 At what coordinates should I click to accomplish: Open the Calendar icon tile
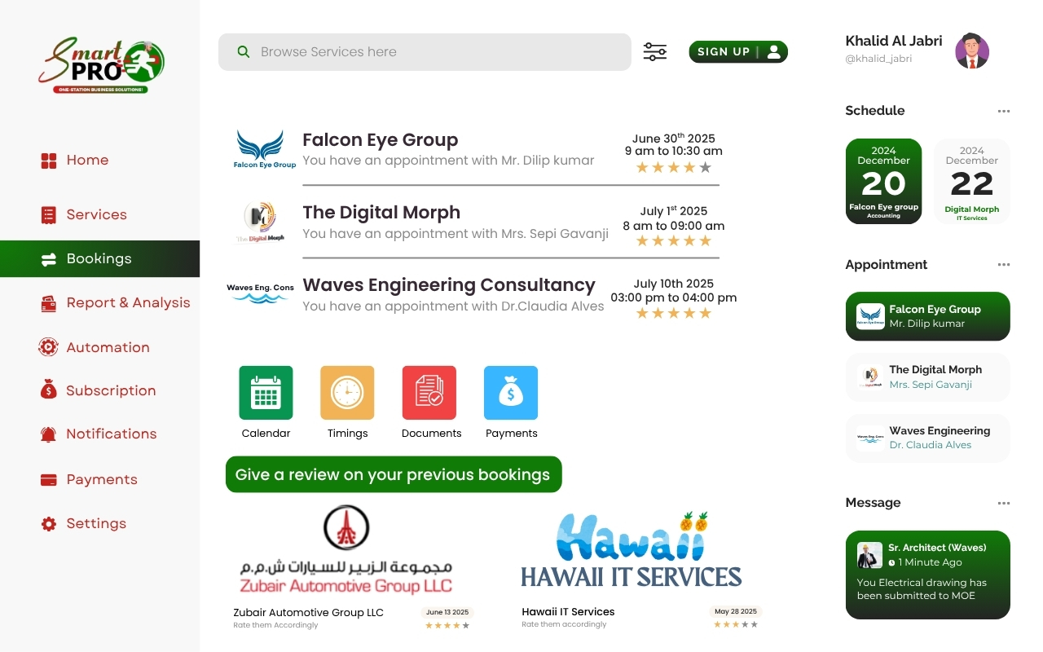266,393
